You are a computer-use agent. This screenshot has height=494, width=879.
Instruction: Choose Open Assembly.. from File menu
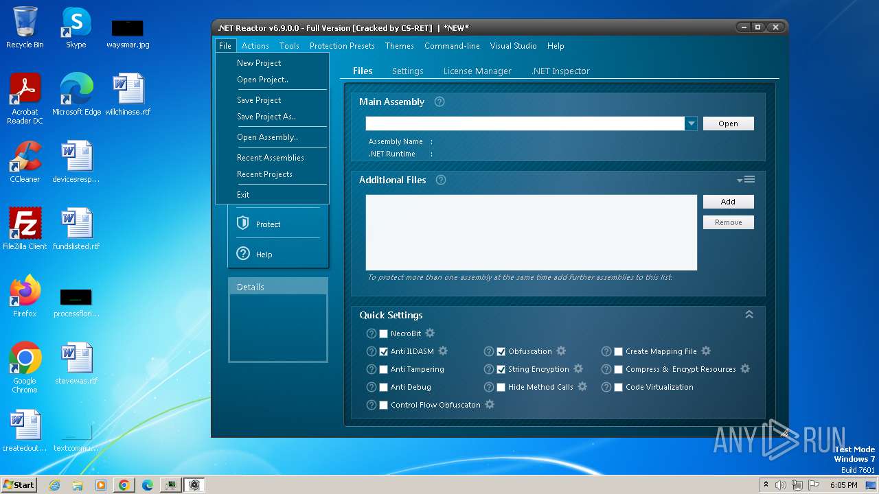point(272,137)
